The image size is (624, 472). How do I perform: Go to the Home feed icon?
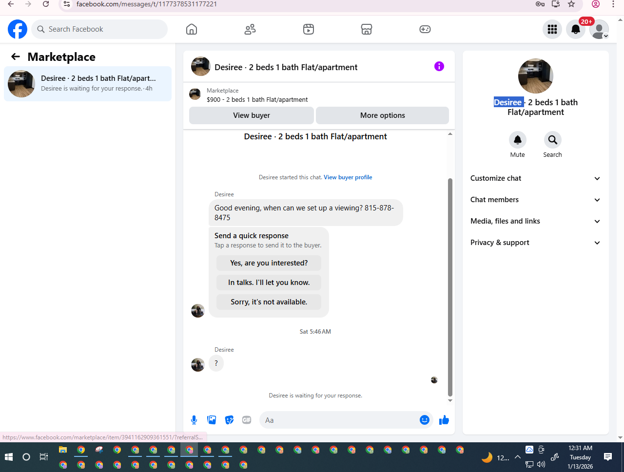tap(192, 29)
